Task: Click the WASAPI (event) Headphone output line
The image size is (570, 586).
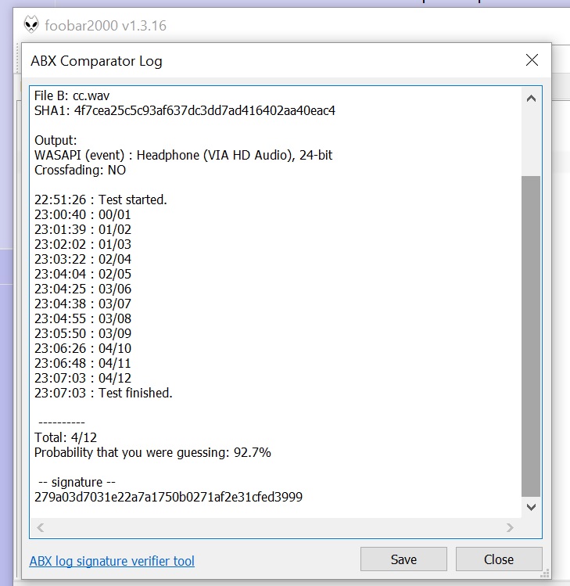Action: tap(183, 155)
